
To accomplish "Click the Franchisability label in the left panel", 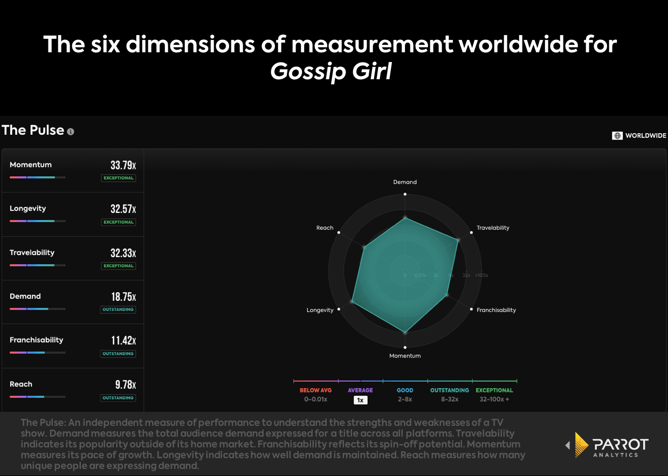I will pos(36,340).
